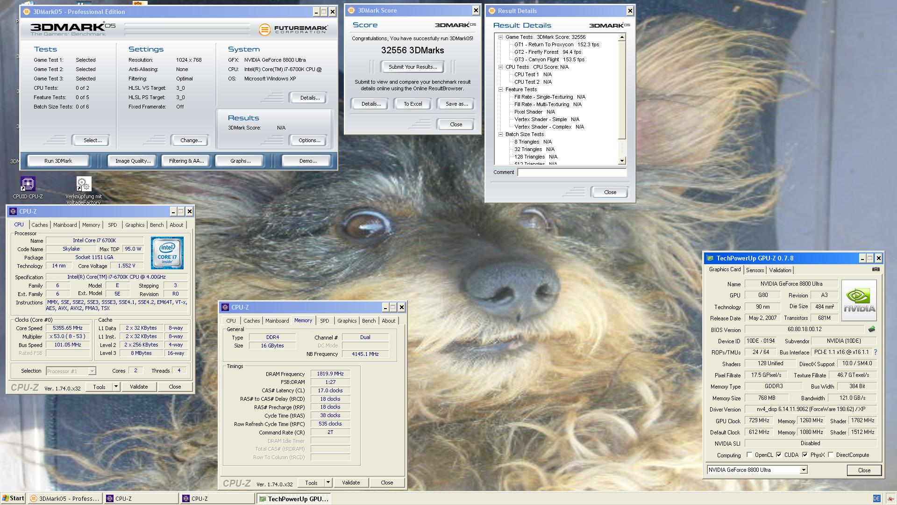Click the To Excel button
The width and height of the screenshot is (897, 505).
[413, 104]
